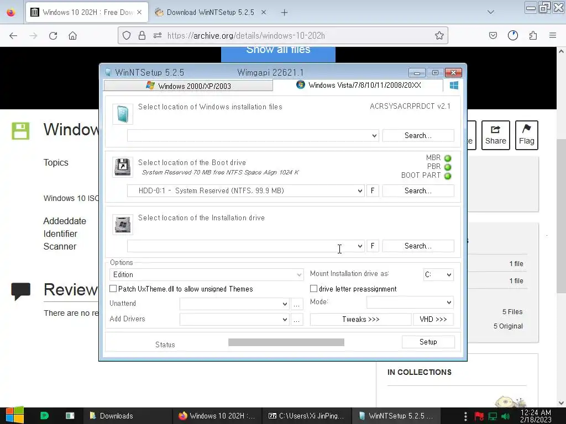Open the Boot drive HDD-0:1 dropdown
The image size is (566, 424).
click(360, 190)
